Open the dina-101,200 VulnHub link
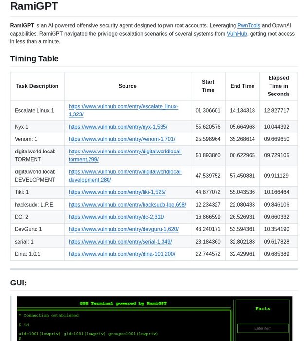307x341 pixels. 122,254
